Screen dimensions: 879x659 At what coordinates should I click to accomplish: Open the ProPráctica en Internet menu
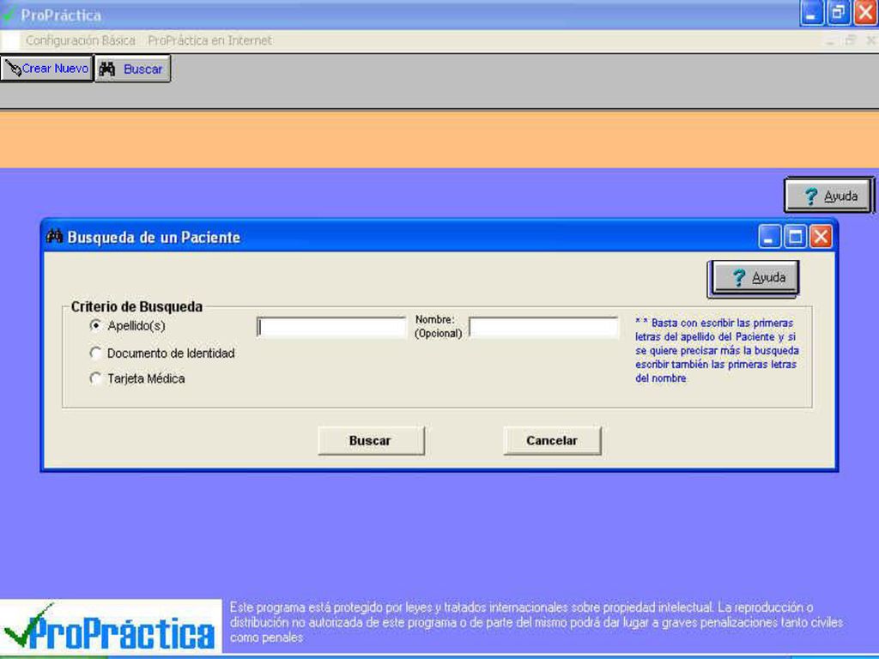pyautogui.click(x=209, y=40)
